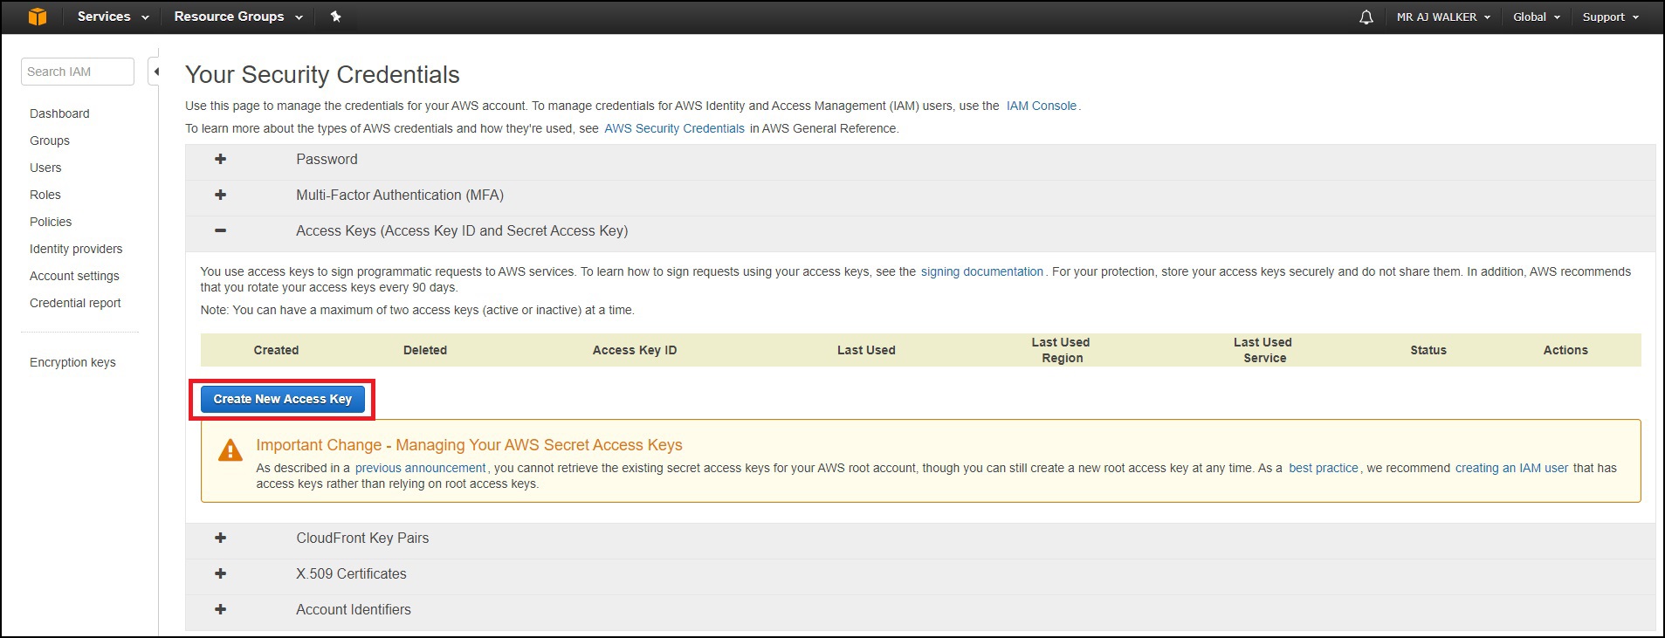Click the warning triangle icon in notice
Viewport: 1665px width, 638px height.
point(230,450)
